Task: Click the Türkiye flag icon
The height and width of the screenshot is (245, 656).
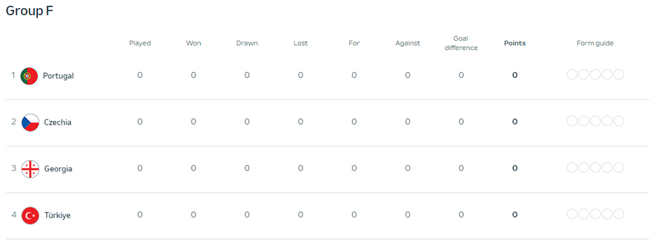Action: (30, 216)
